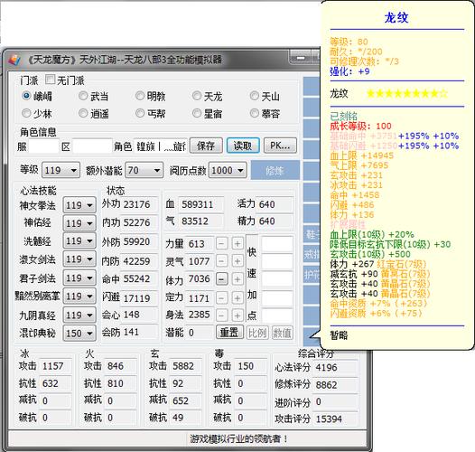Open the 君子剑法 skill level dropdown

point(79,278)
